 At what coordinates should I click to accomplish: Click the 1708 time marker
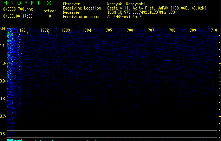coord(171,30)
